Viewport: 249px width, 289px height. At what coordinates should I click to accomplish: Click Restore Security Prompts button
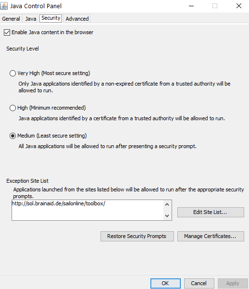pyautogui.click(x=137, y=236)
